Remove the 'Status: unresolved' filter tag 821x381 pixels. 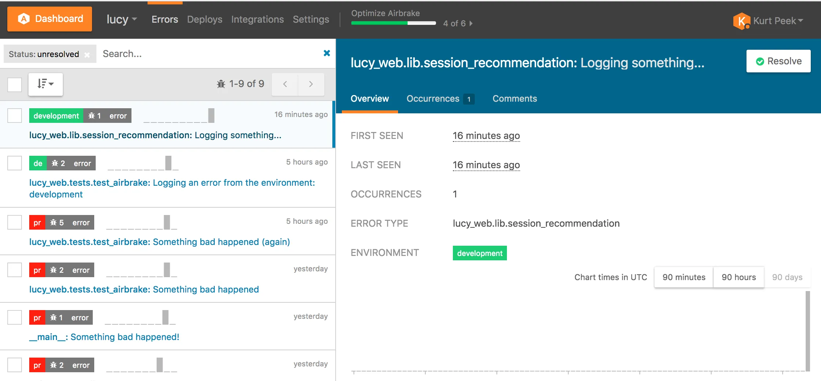click(87, 55)
